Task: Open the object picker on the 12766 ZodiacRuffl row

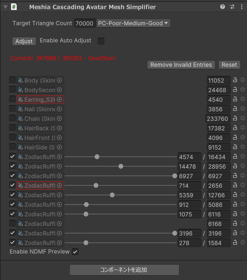Action: coord(59,195)
